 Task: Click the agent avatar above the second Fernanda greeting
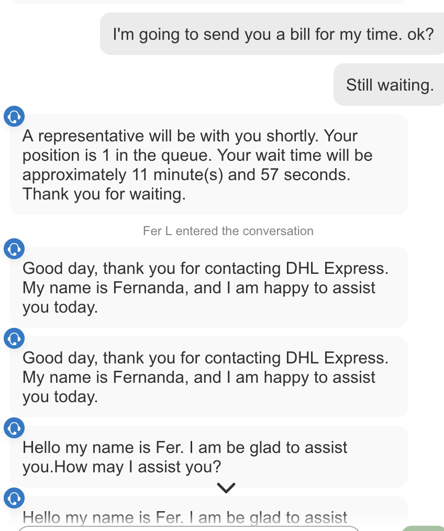point(14,338)
